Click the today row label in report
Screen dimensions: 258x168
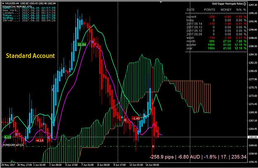(x=190, y=20)
